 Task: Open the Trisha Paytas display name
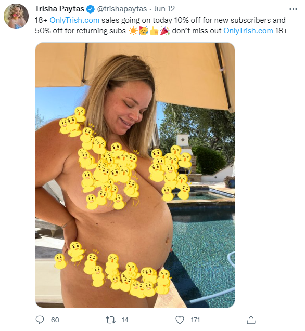pos(59,9)
